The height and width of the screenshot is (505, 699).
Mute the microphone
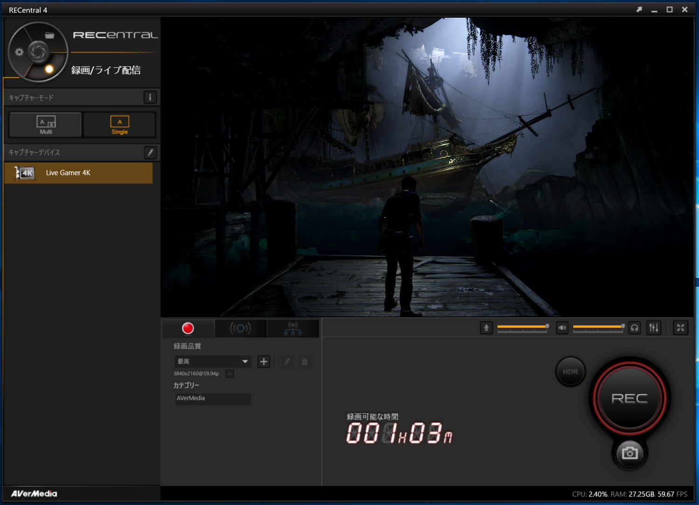[486, 328]
